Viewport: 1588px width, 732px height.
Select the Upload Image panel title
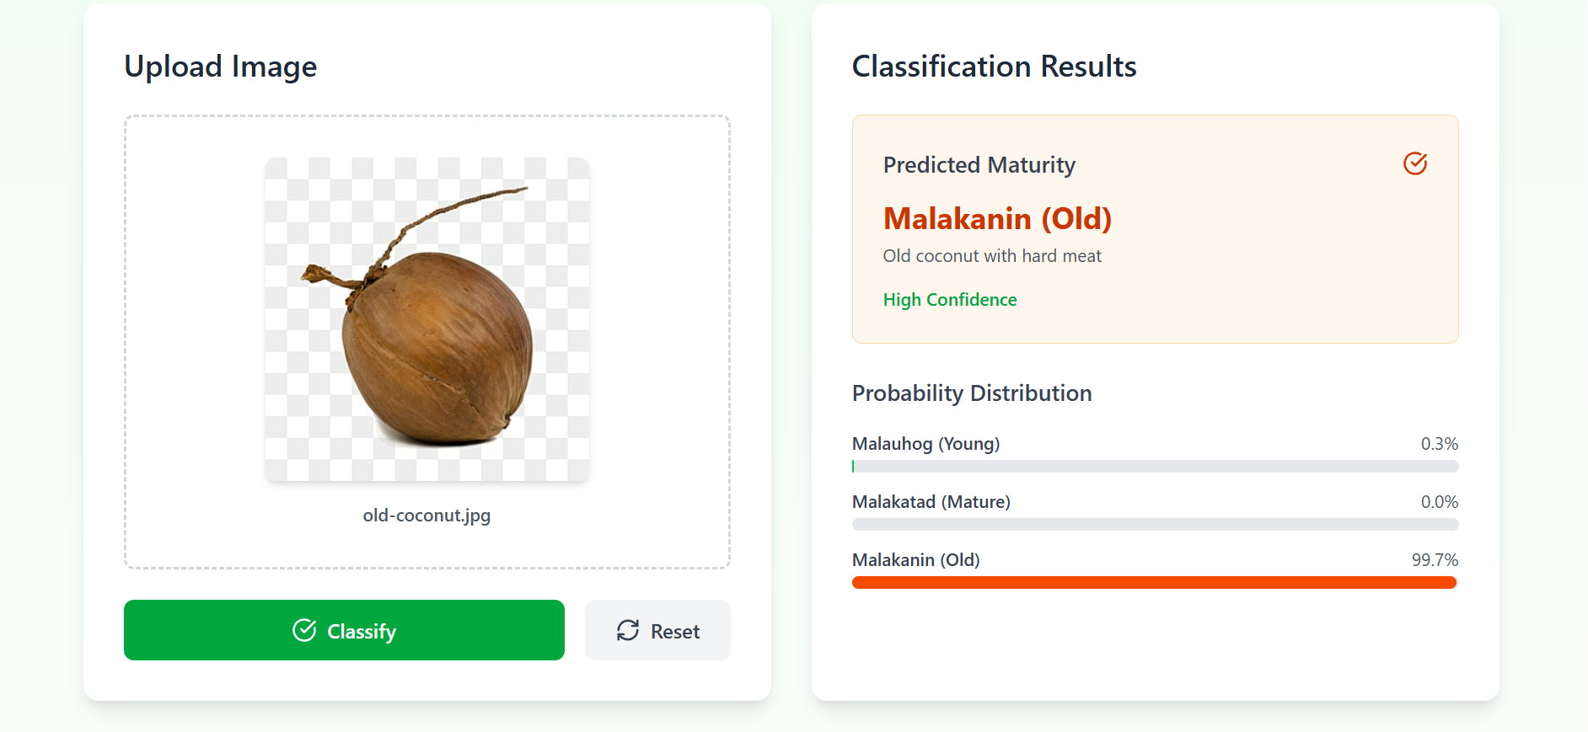(221, 66)
